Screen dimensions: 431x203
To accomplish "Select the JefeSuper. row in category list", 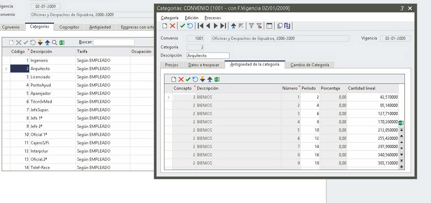I will tap(78, 110).
